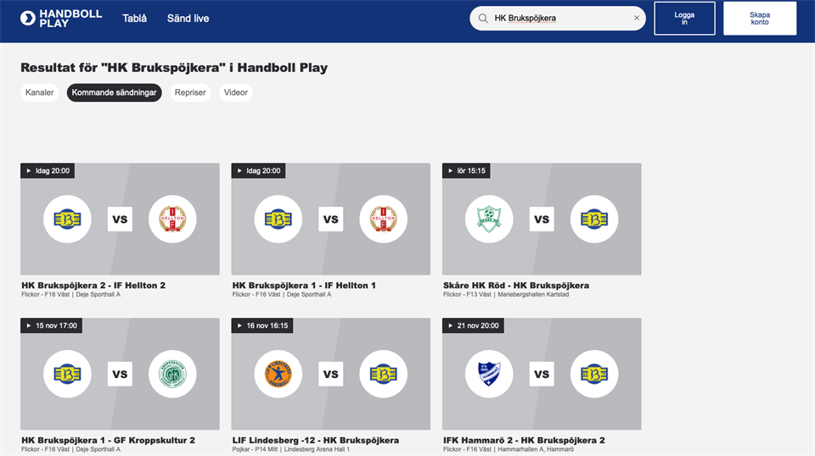Select the Kanaler filter tab
The image size is (815, 456).
click(40, 92)
